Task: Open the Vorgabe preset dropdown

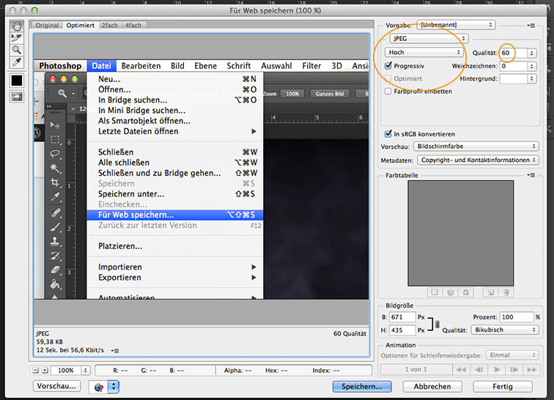Action: [456, 25]
